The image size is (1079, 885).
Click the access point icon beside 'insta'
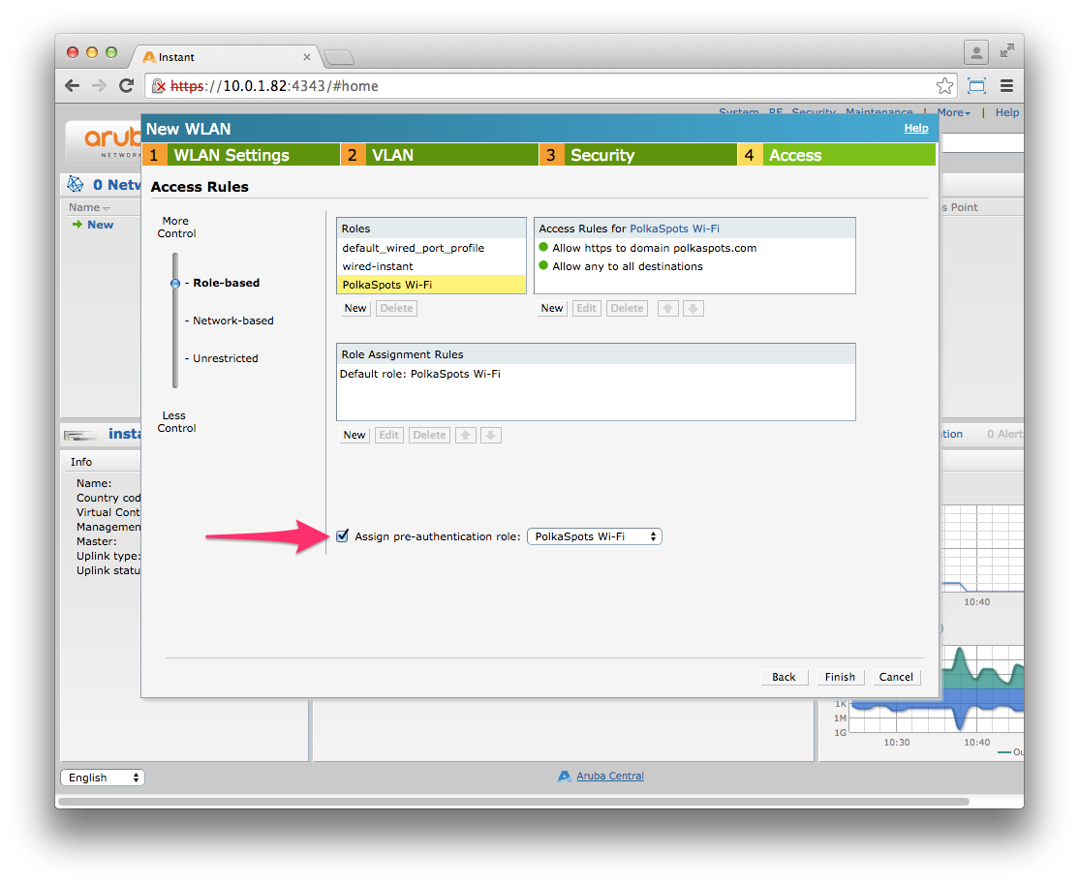(80, 435)
